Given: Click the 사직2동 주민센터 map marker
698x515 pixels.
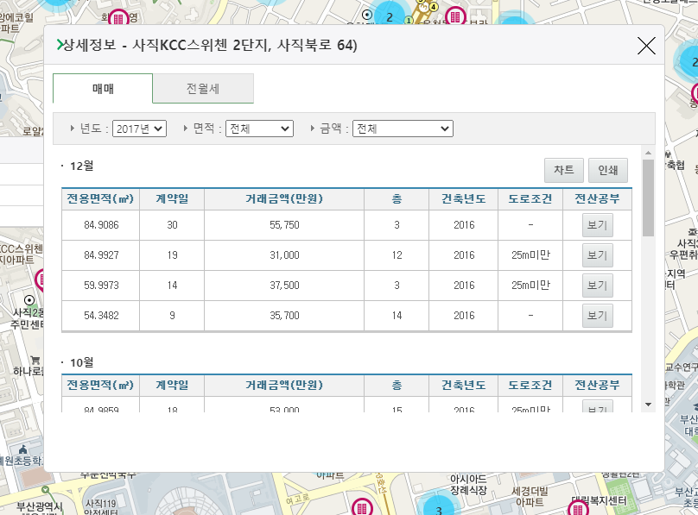Looking at the screenshot, I should [x=29, y=300].
